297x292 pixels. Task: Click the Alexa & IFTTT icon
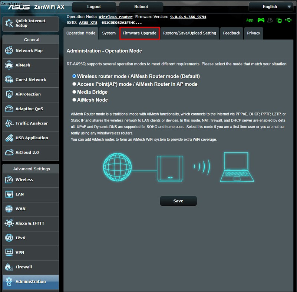pyautogui.click(x=9, y=223)
